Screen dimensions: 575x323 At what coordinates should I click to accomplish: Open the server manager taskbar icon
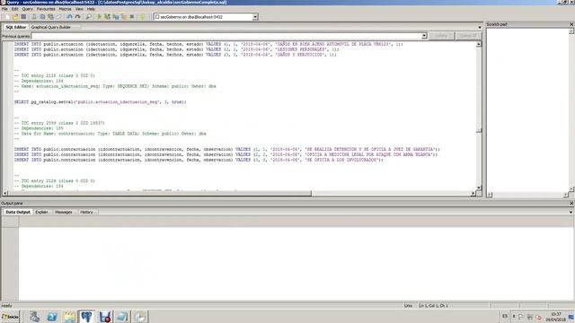pos(34,317)
